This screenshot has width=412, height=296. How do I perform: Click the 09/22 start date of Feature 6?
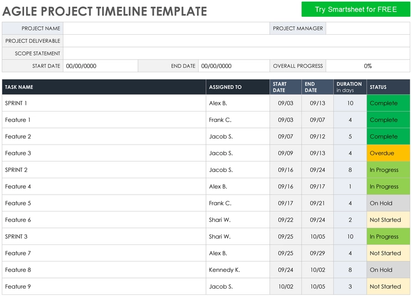[x=286, y=220]
